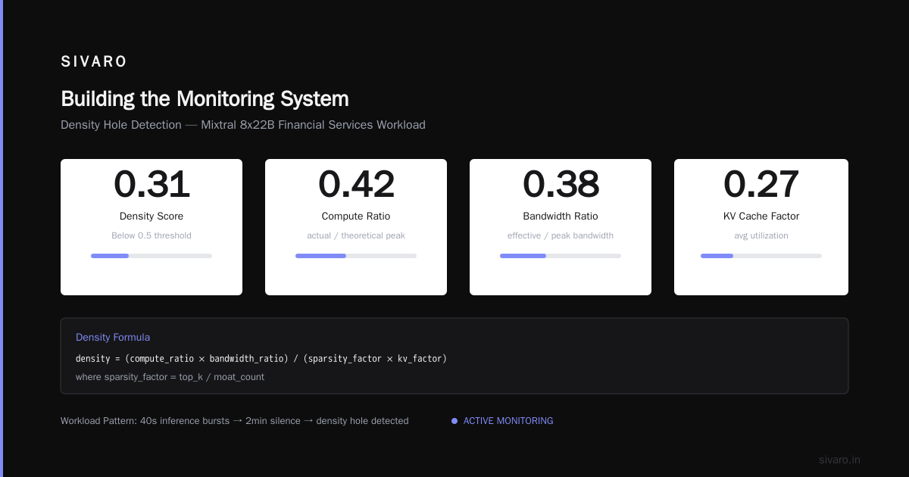Click the 'actual / theoretical peak' caption
This screenshot has height=477, width=909.
point(356,235)
